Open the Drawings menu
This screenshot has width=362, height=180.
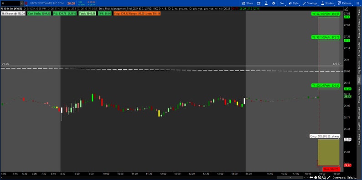click(310, 3)
